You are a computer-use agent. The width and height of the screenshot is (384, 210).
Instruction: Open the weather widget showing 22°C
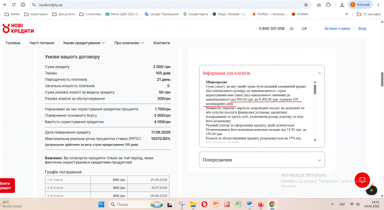coord(12,204)
